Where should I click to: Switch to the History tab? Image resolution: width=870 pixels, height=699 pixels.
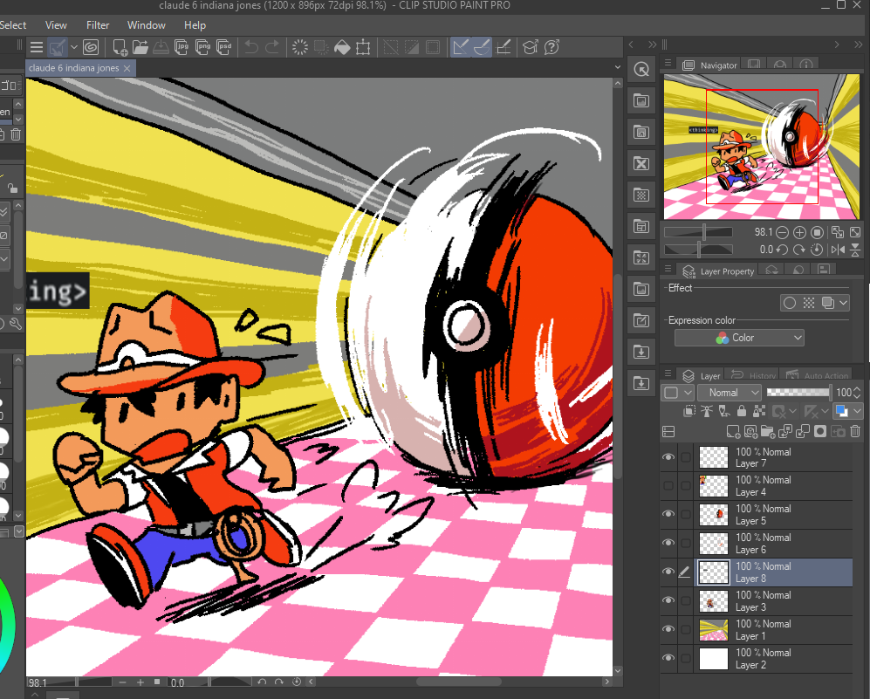tap(756, 376)
